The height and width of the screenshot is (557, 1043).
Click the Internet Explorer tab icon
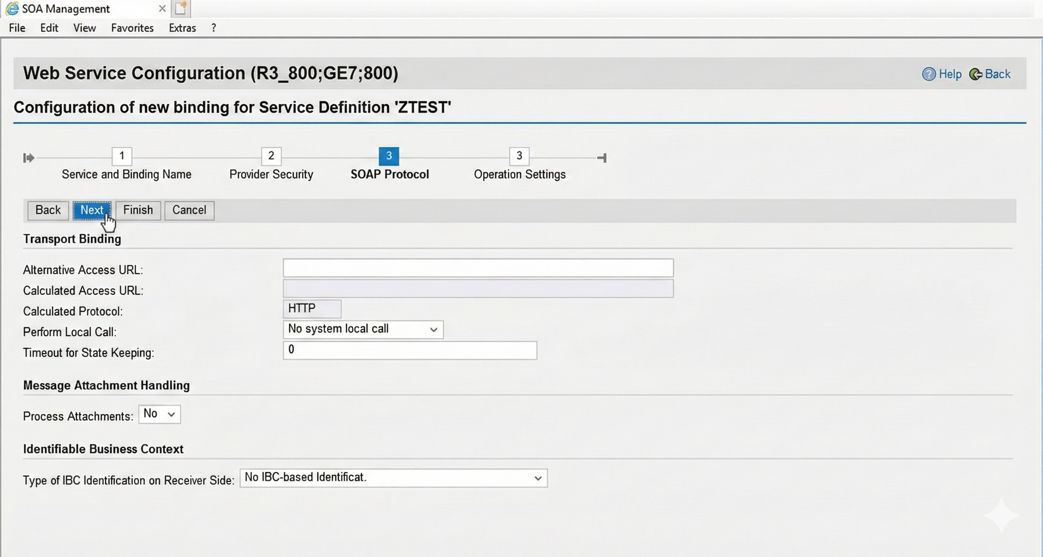pos(12,9)
